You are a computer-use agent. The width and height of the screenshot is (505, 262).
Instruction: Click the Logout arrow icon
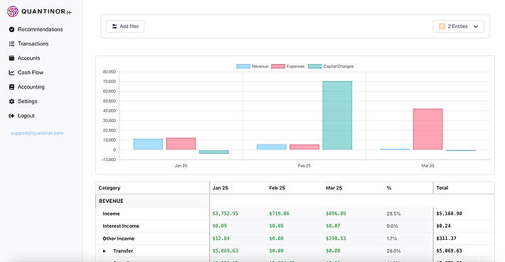click(11, 115)
